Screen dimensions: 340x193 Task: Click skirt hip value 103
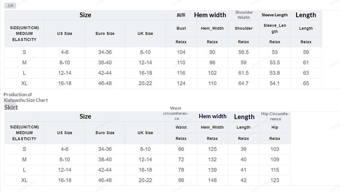click(275, 149)
